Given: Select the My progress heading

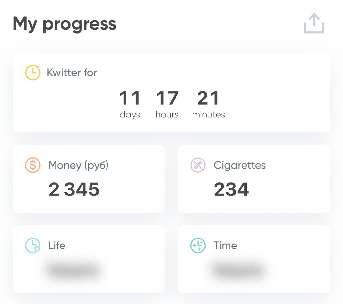Looking at the screenshot, I should point(65,24).
